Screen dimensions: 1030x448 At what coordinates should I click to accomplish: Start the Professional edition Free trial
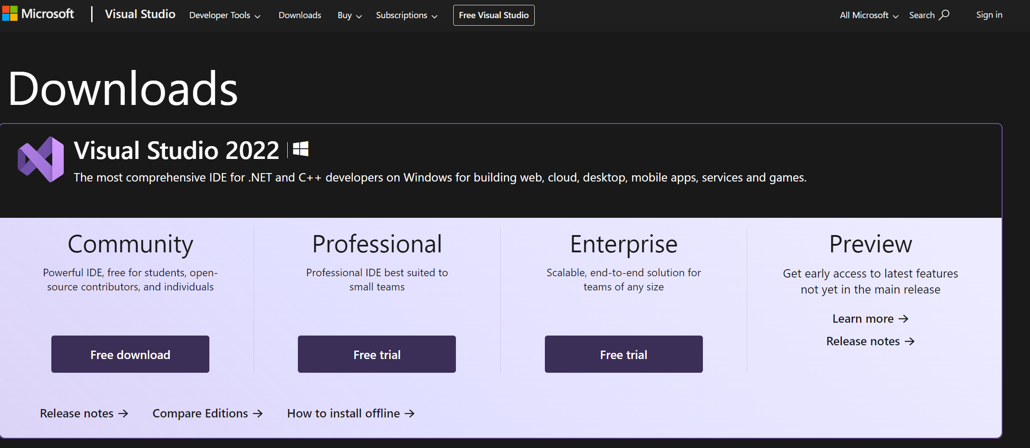point(377,354)
